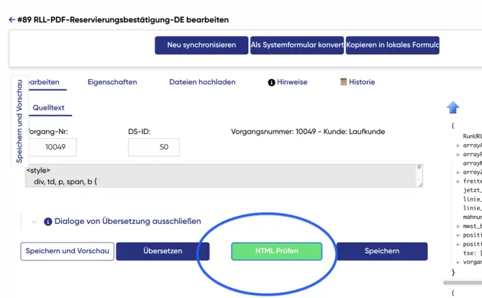Click the Übersetzen button
This screenshot has height=298, width=482.
[x=163, y=251]
